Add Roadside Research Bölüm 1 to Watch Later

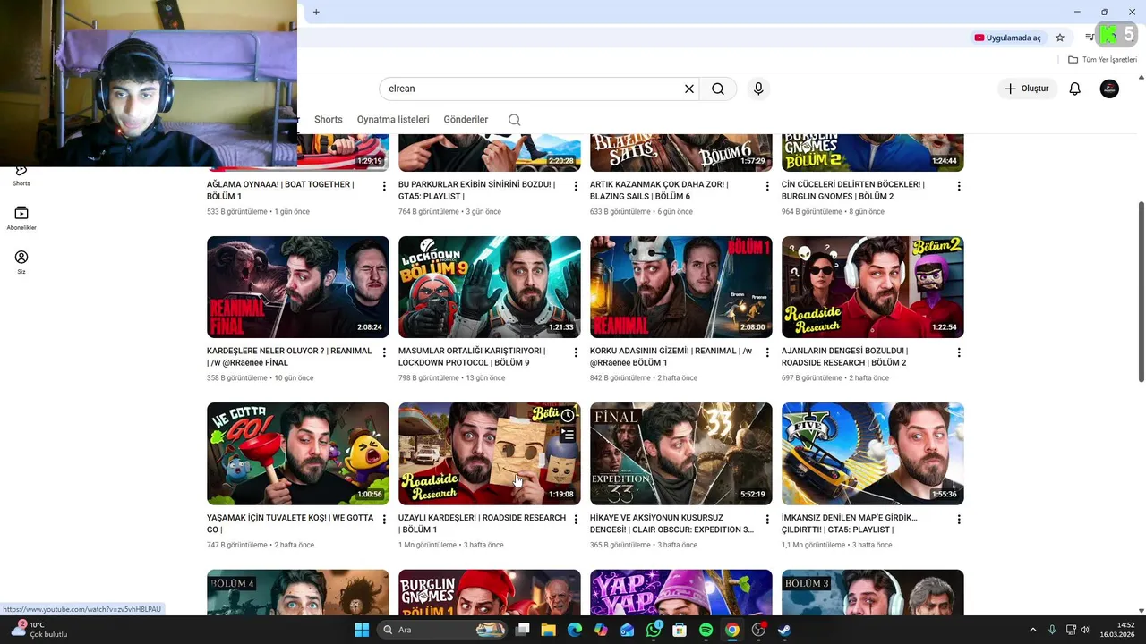click(x=568, y=415)
